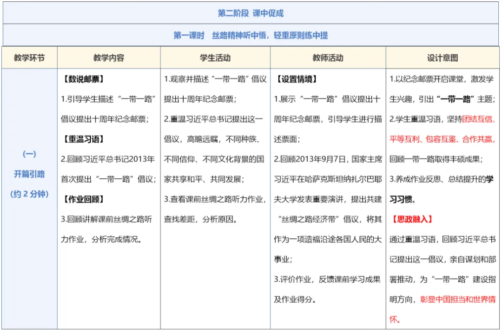Click the line '1.观察并描述“一带一路”倡议'

tap(215, 79)
